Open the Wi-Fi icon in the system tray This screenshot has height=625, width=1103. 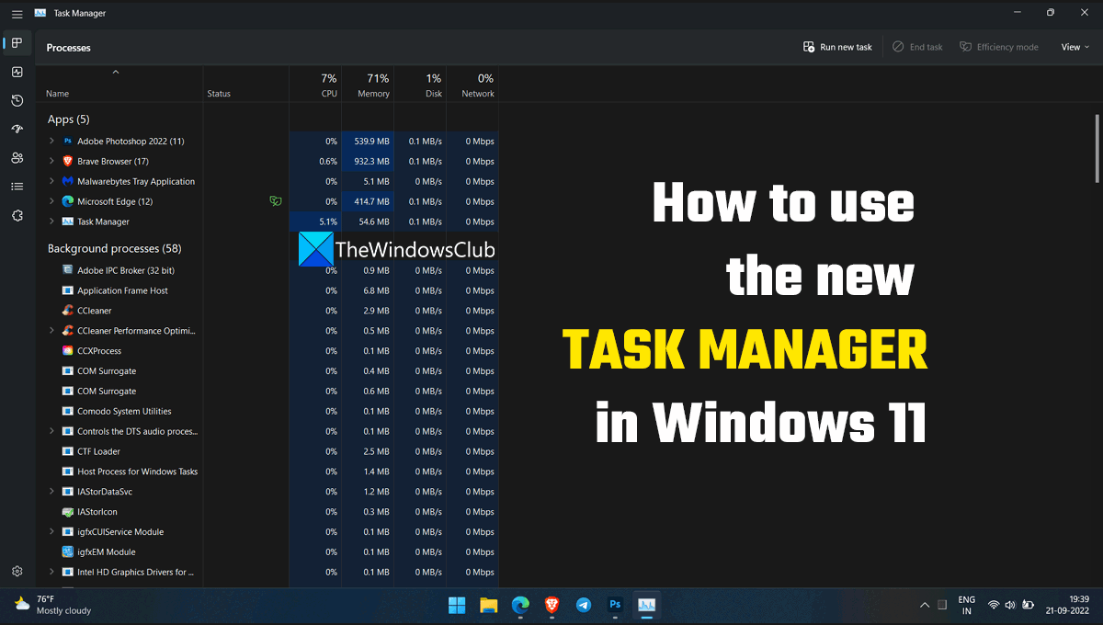(994, 605)
